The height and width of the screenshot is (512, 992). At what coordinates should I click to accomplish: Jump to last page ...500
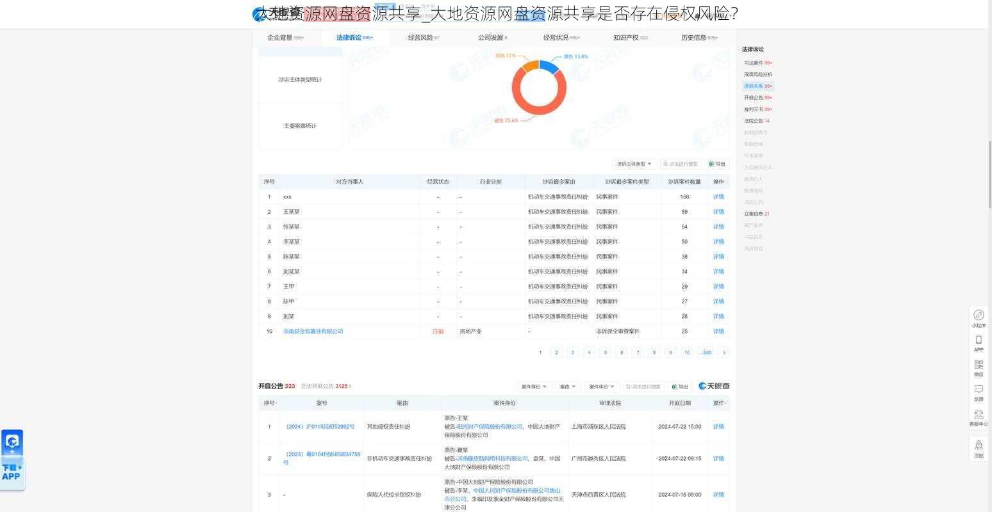[706, 353]
